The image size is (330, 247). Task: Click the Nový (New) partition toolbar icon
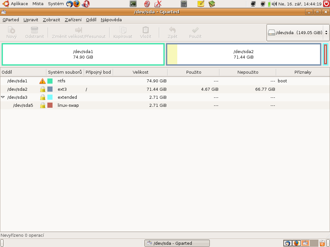[12, 30]
